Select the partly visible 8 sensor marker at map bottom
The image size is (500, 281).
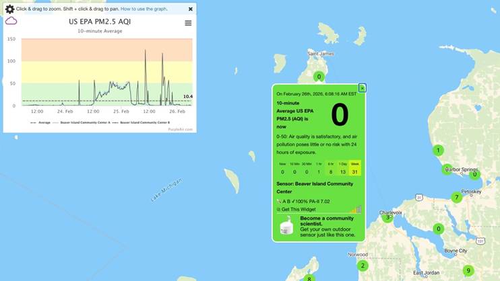(309, 278)
